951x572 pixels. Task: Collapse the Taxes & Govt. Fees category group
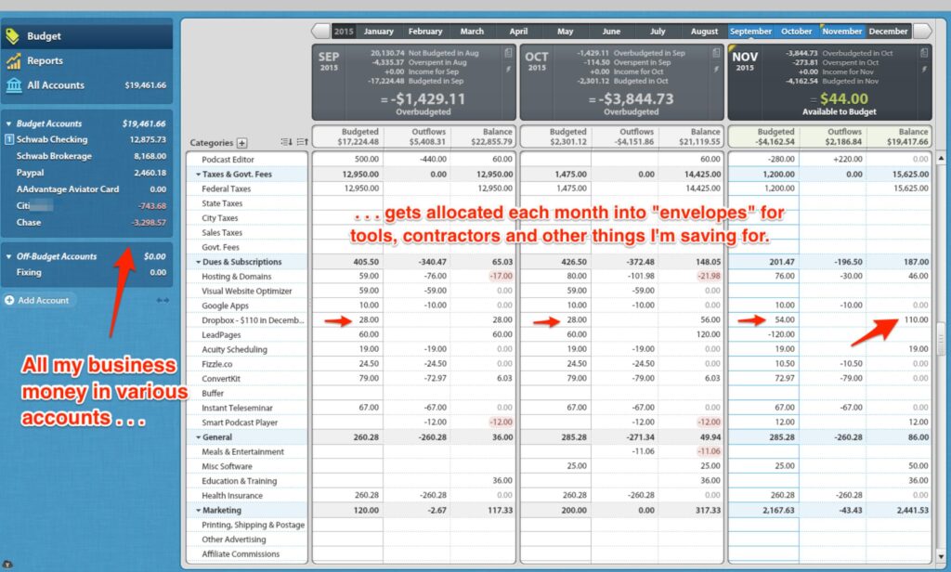198,175
